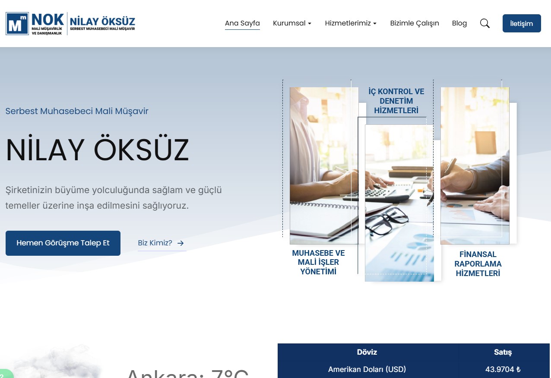Click the Ankara temperature text
The width and height of the screenshot is (551, 378).
pos(187,373)
